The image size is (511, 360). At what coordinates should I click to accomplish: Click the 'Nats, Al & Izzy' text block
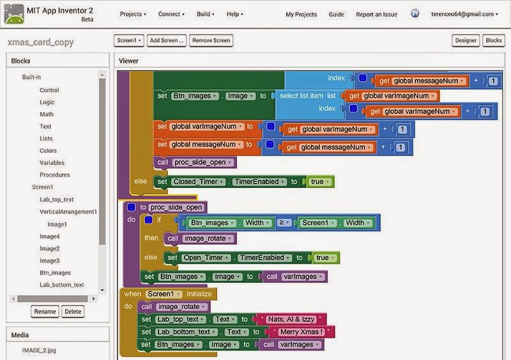(x=291, y=319)
